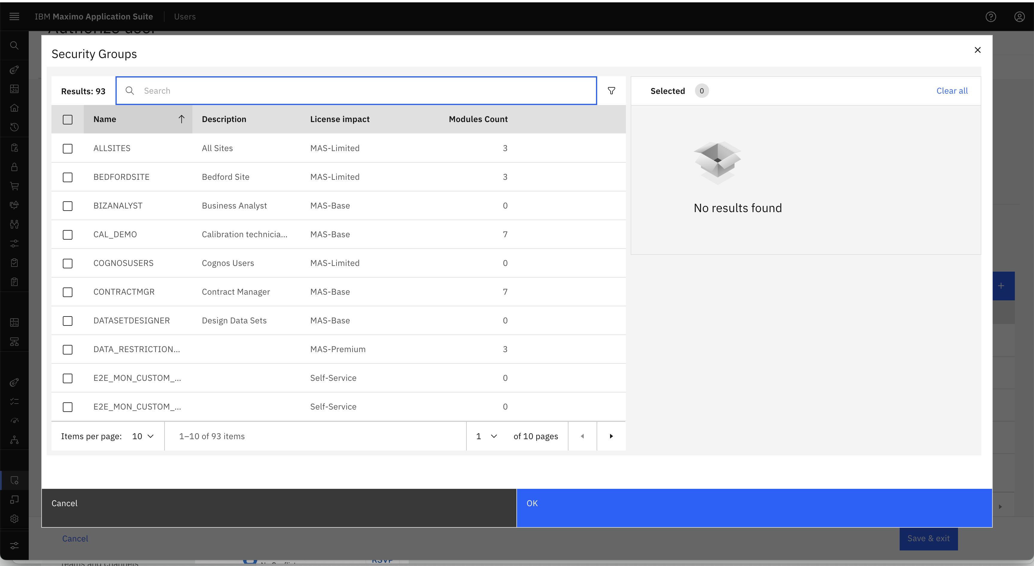Click the sidebar hierarchy tree icon
Image resolution: width=1034 pixels, height=566 pixels.
(14, 440)
